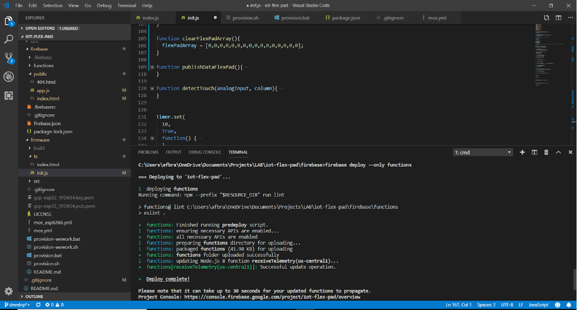Open the Debug view in activity bar
Image resolution: width=577 pixels, height=310 pixels.
pos(8,77)
